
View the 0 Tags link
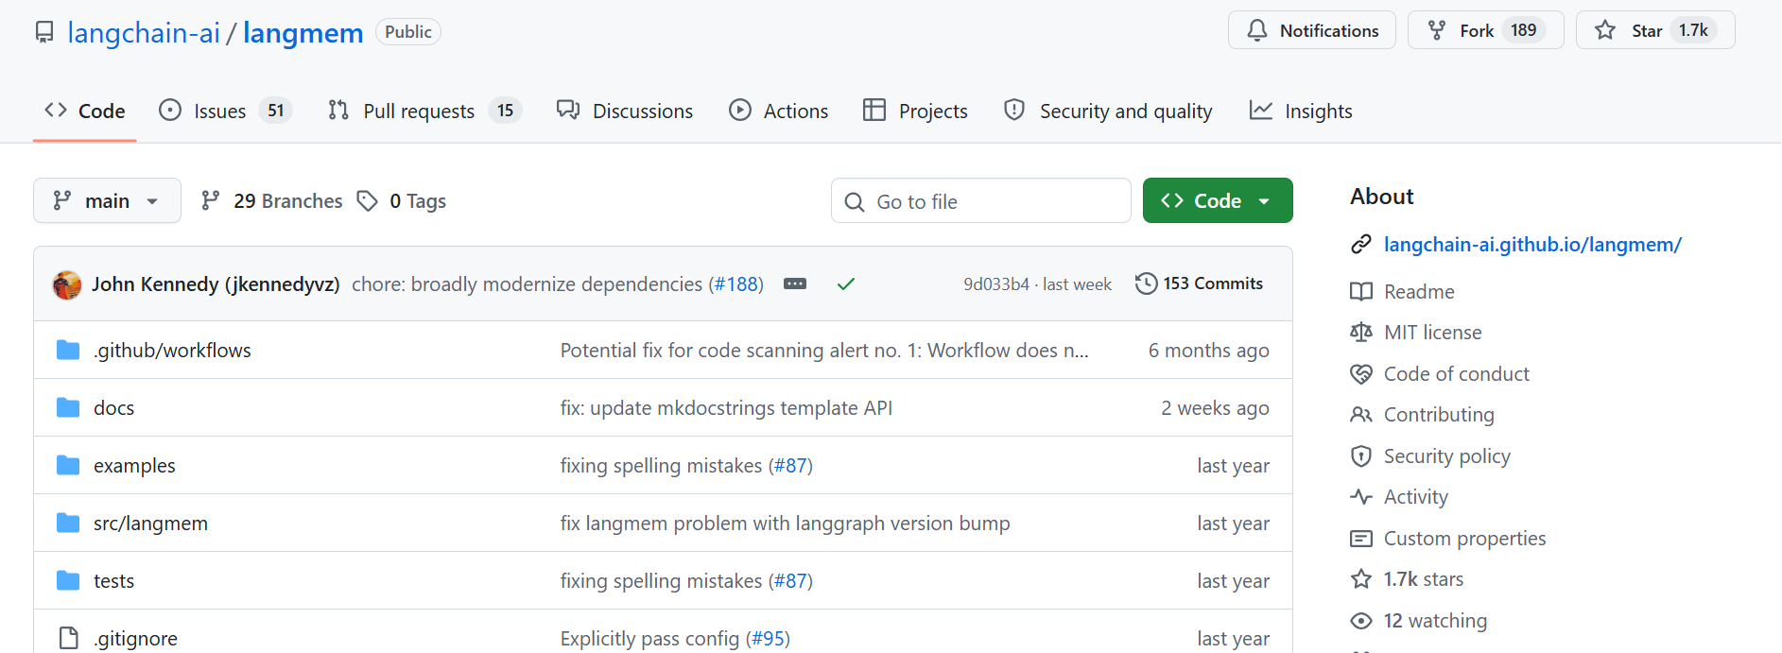point(402,200)
